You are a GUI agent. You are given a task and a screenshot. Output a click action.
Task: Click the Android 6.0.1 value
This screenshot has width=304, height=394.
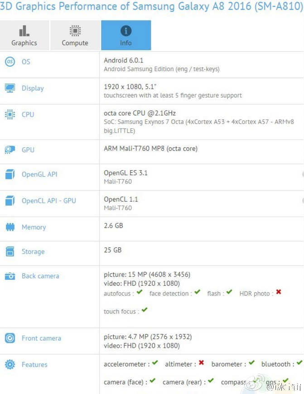click(124, 60)
